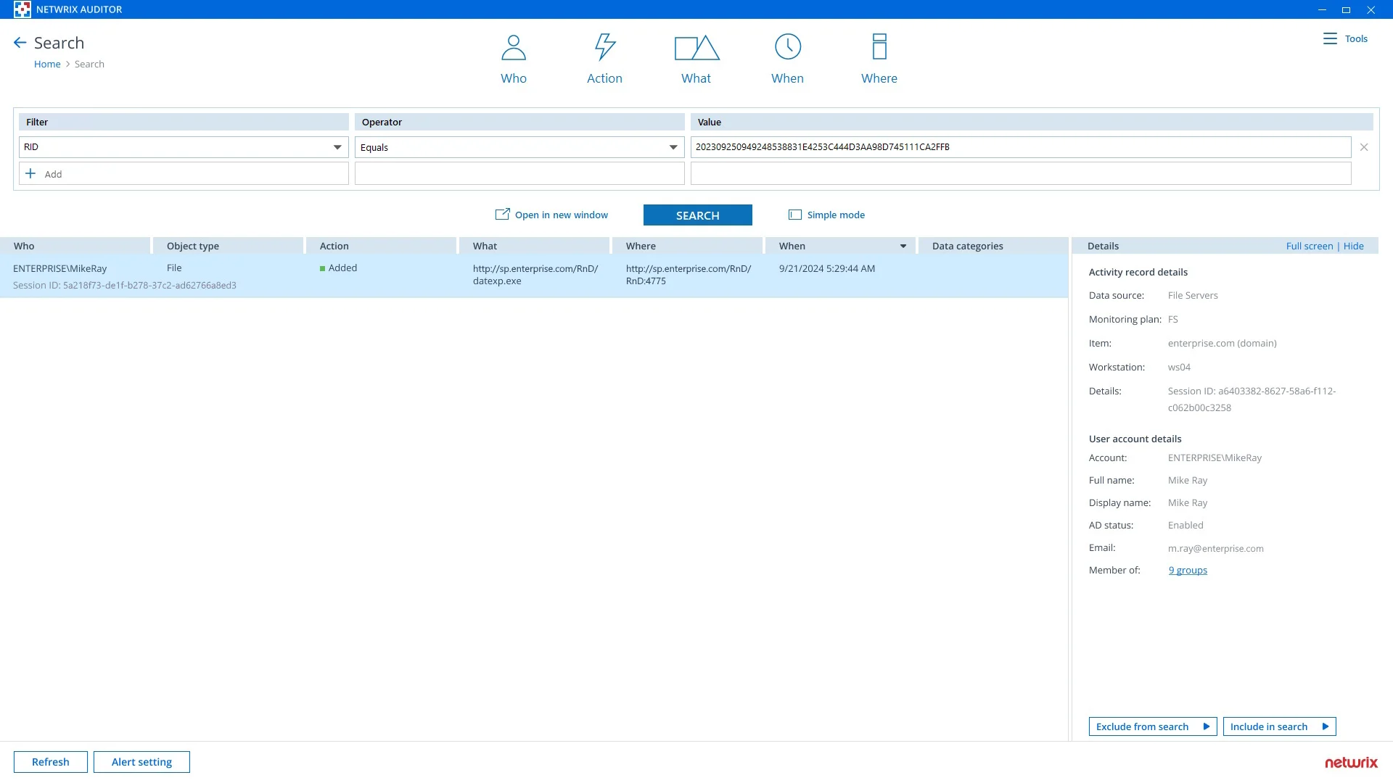Click the Session ID a6403382 details value
1393x783 pixels.
click(x=1252, y=399)
